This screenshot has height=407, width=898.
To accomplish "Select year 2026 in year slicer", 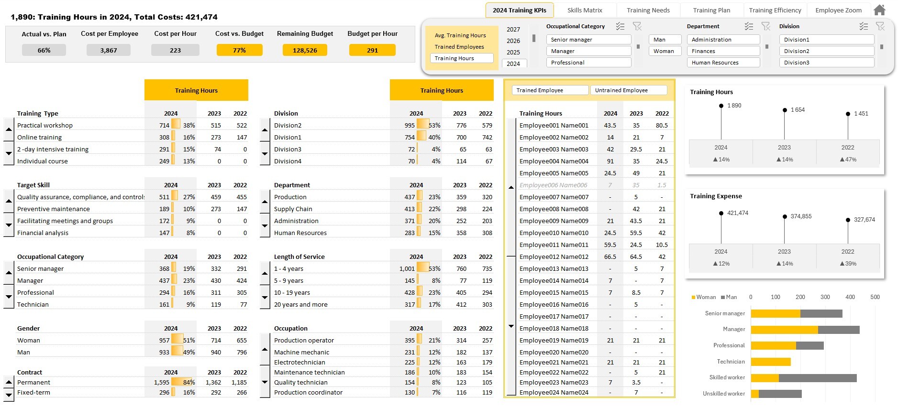I will coord(513,41).
